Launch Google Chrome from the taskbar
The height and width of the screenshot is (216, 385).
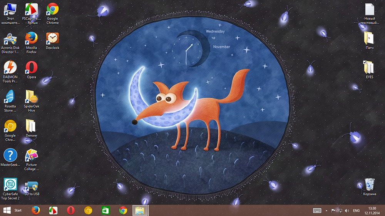(123, 210)
